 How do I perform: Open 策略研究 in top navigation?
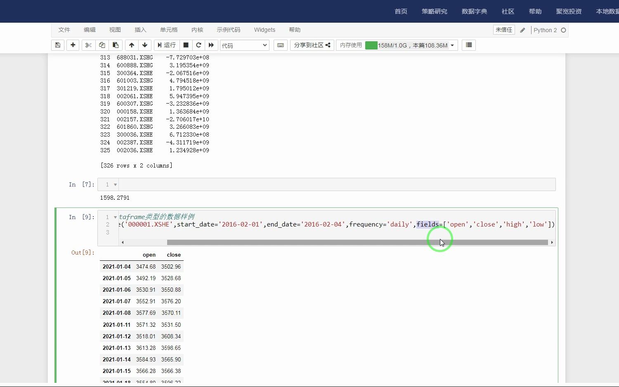pyautogui.click(x=434, y=12)
